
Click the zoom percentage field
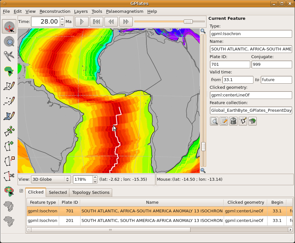click(x=83, y=179)
